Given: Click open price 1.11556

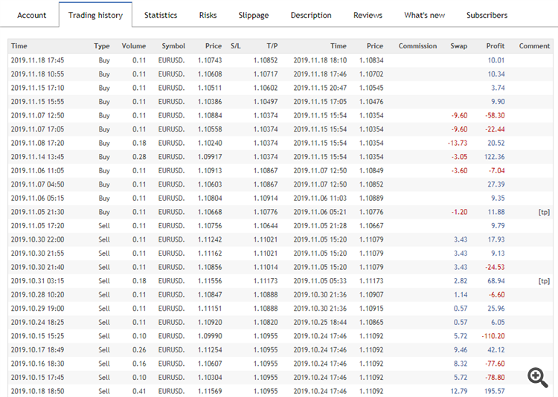Looking at the screenshot, I should (x=210, y=281).
